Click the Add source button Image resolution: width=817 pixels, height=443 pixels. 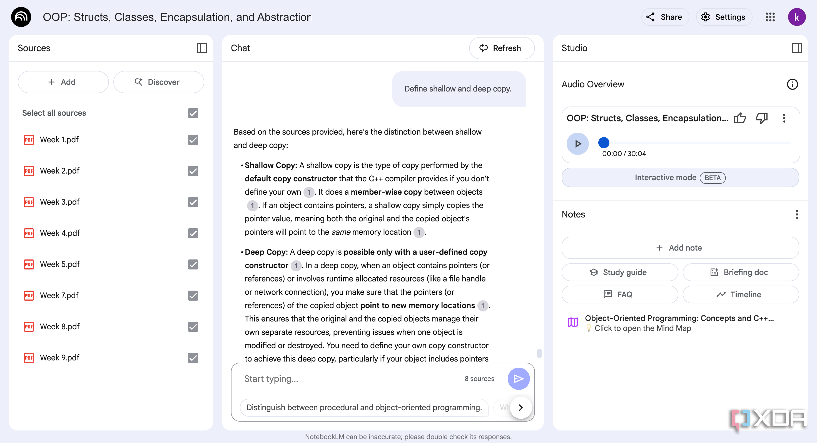tap(63, 82)
